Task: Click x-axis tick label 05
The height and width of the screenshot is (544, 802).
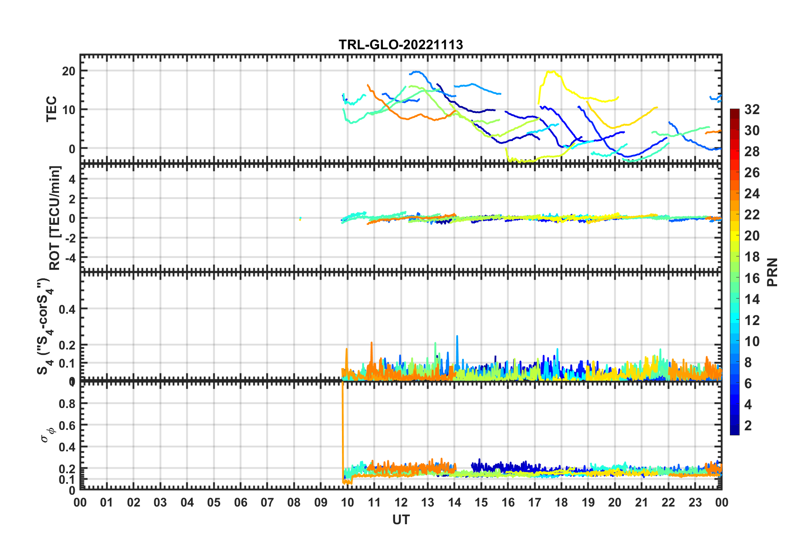Action: click(x=214, y=502)
